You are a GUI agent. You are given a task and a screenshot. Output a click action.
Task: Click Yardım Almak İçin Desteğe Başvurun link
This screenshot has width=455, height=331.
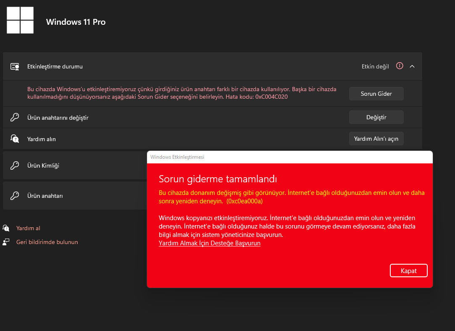click(x=210, y=243)
